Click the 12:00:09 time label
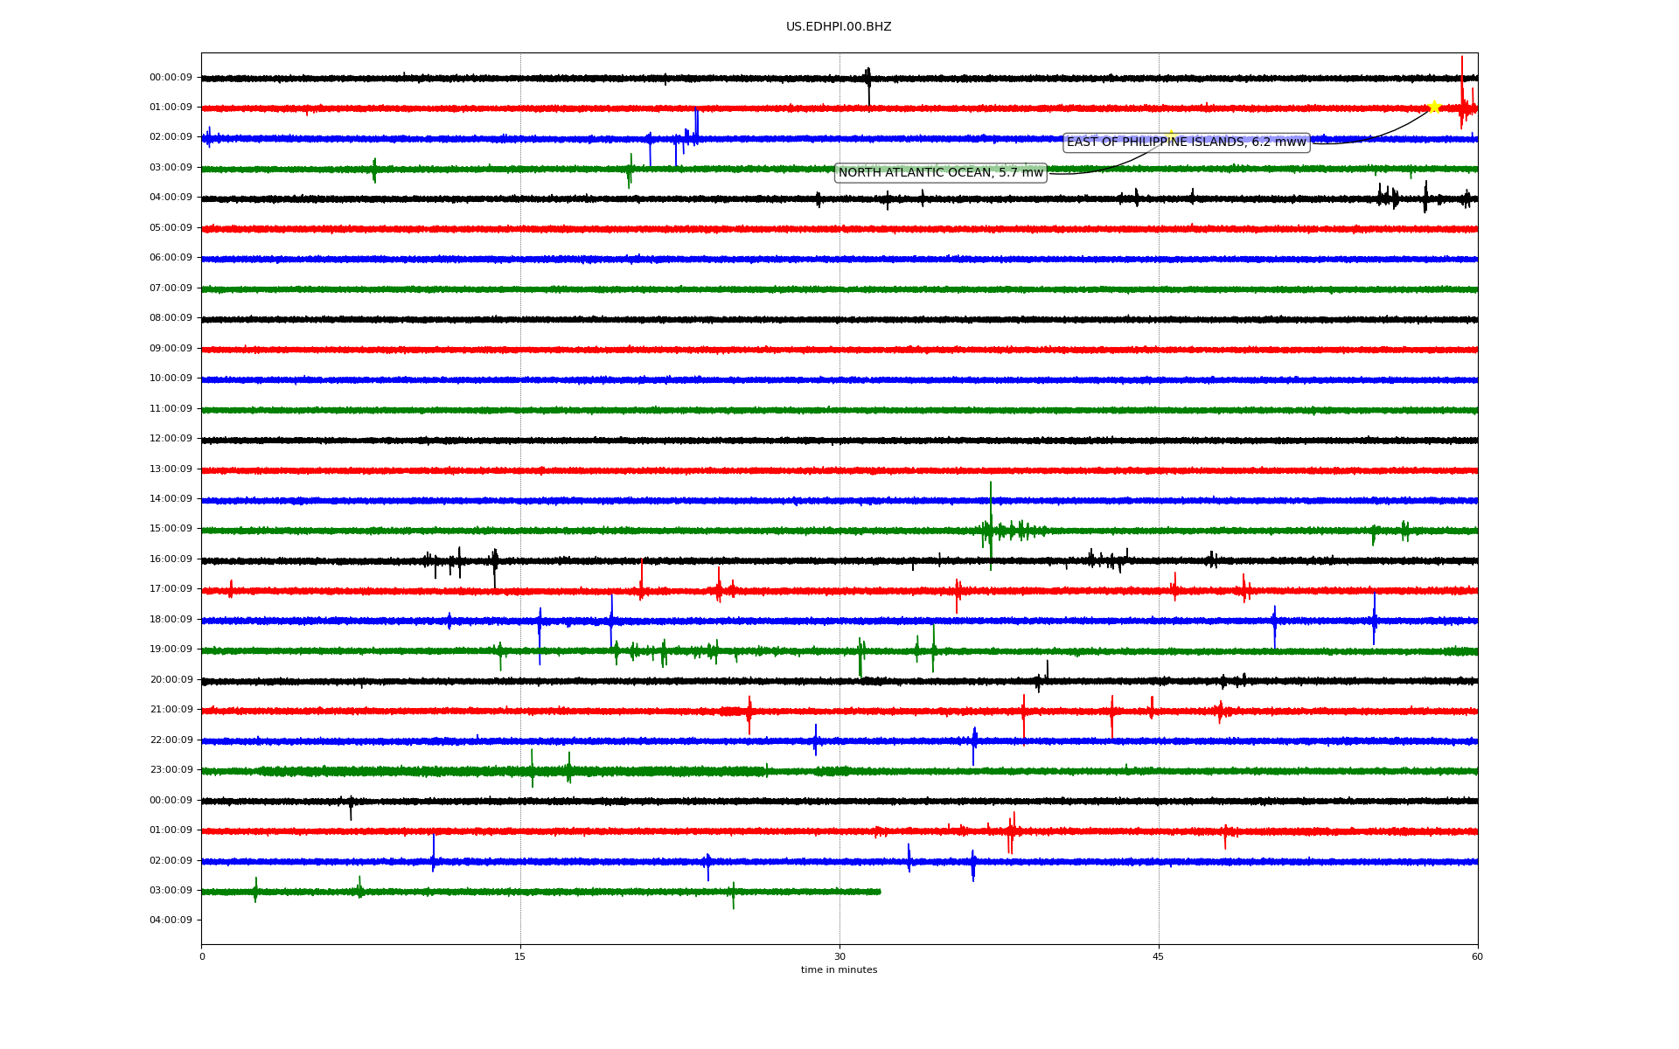Image resolution: width=1679 pixels, height=1049 pixels. pyautogui.click(x=171, y=439)
